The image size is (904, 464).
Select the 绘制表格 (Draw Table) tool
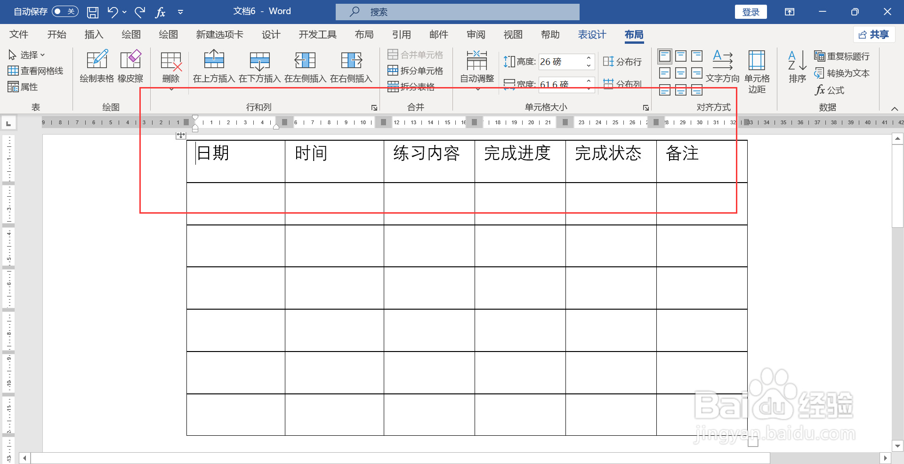pyautogui.click(x=97, y=67)
